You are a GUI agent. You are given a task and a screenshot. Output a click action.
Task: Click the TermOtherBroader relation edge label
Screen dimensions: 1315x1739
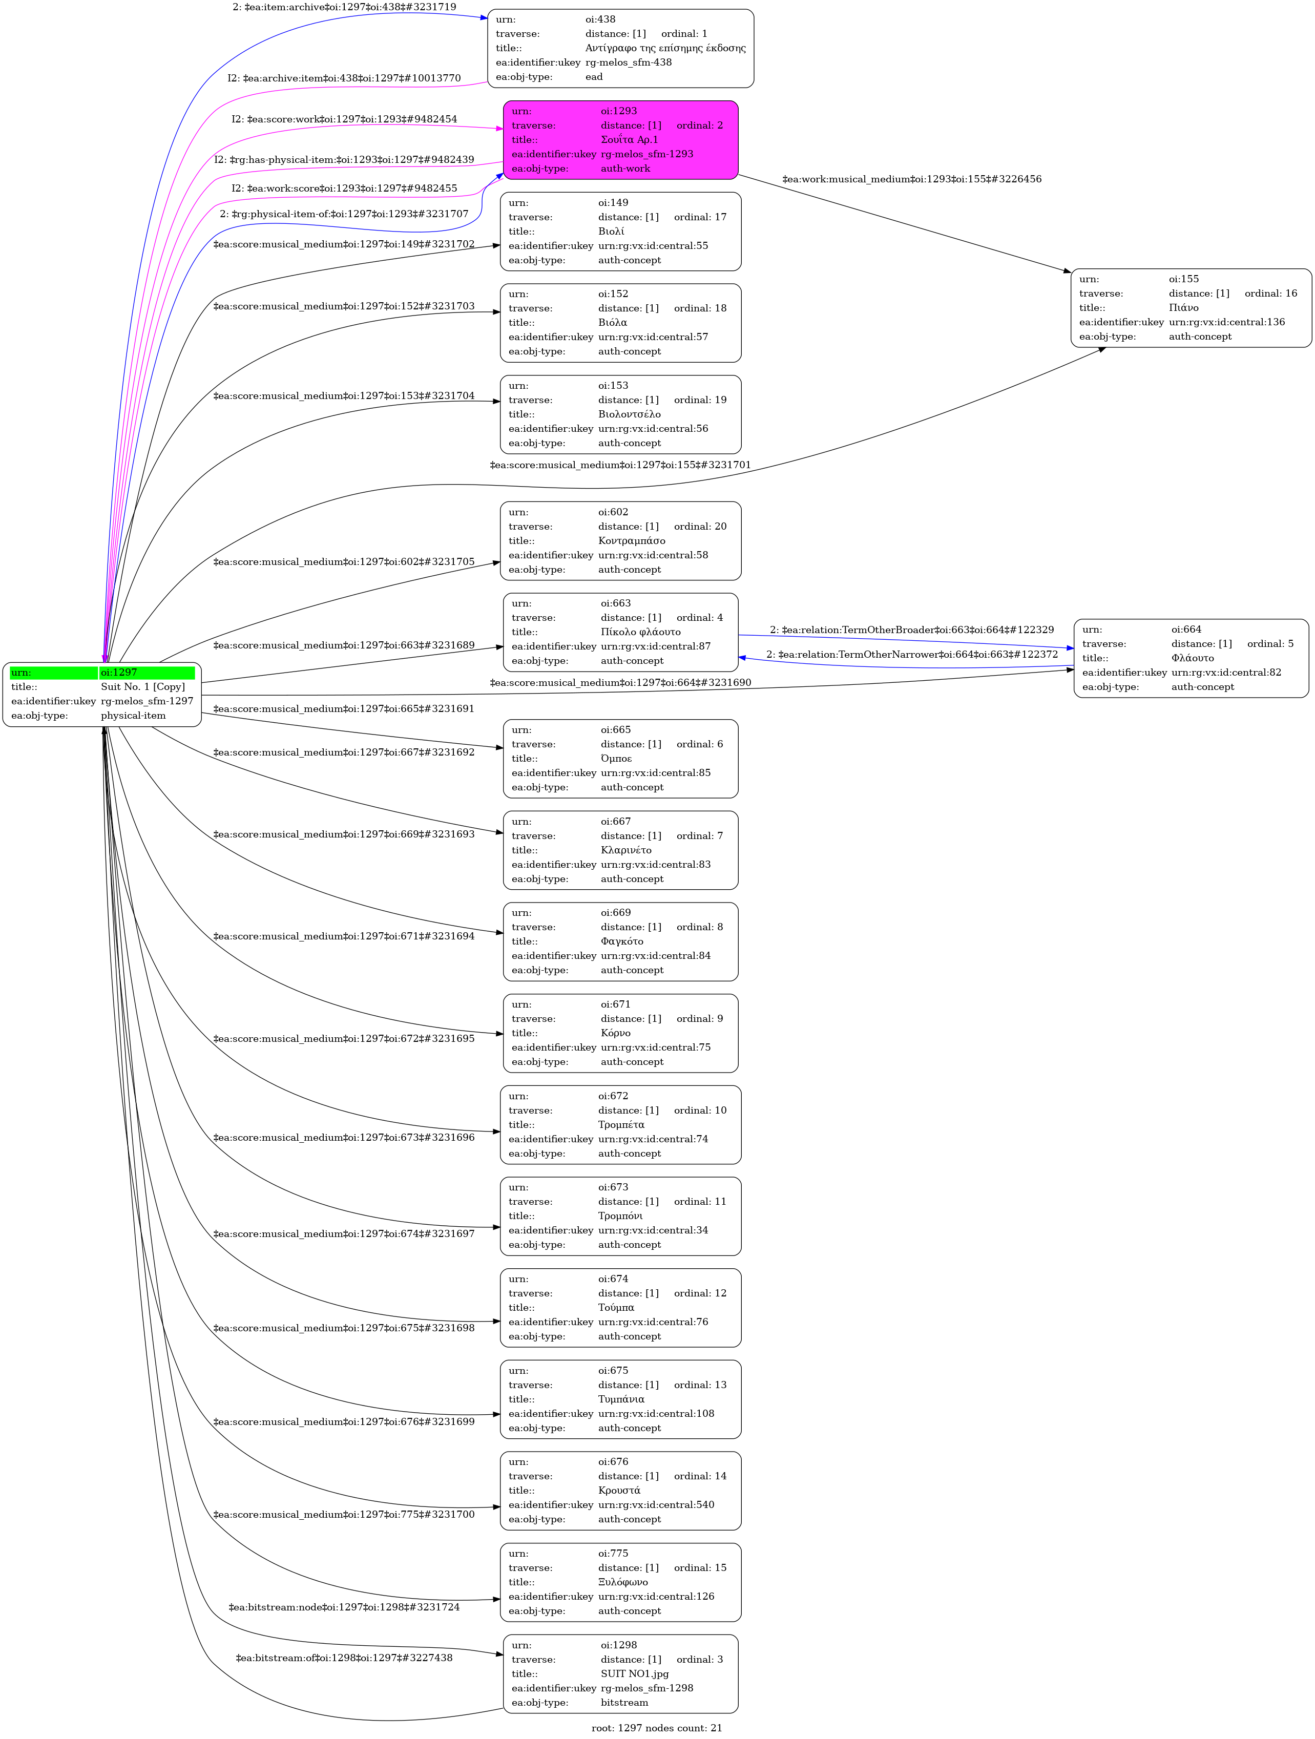(911, 630)
